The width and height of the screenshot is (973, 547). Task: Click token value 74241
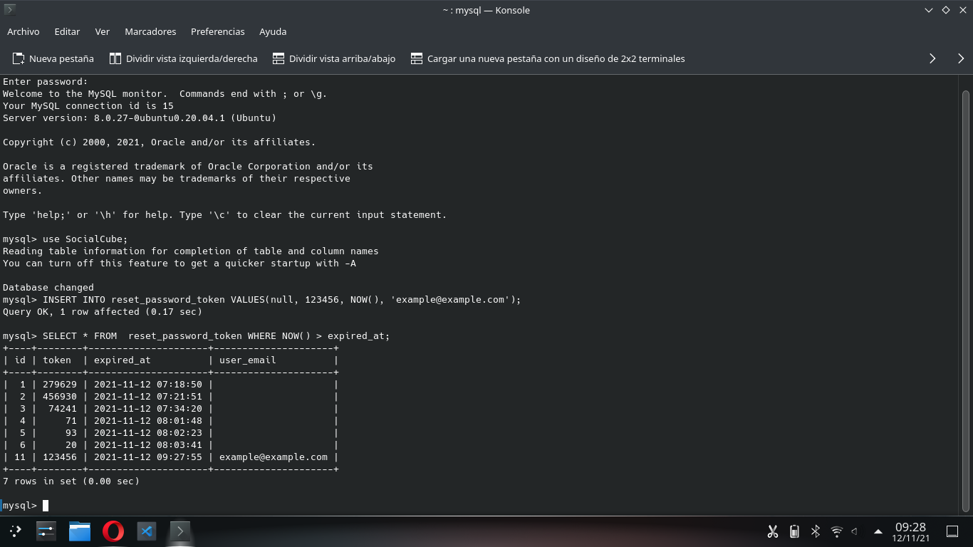[x=63, y=408]
